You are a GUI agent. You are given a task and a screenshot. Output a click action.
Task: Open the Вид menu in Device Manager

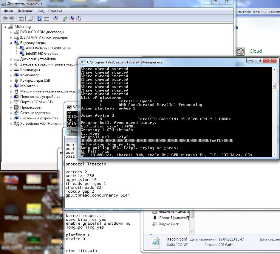coord(41,11)
